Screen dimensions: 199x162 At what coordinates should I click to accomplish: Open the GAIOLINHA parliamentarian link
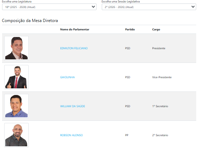[67, 77]
